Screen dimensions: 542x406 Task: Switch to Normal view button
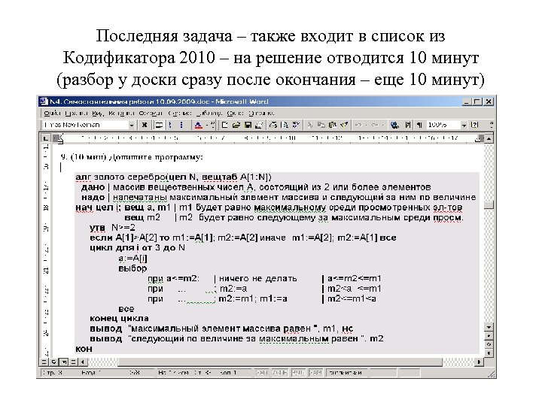click(44, 362)
